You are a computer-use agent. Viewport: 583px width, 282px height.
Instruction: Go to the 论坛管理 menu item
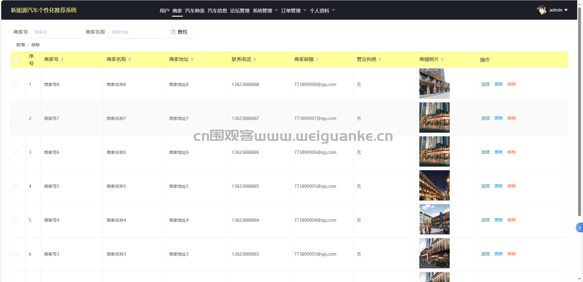point(240,11)
